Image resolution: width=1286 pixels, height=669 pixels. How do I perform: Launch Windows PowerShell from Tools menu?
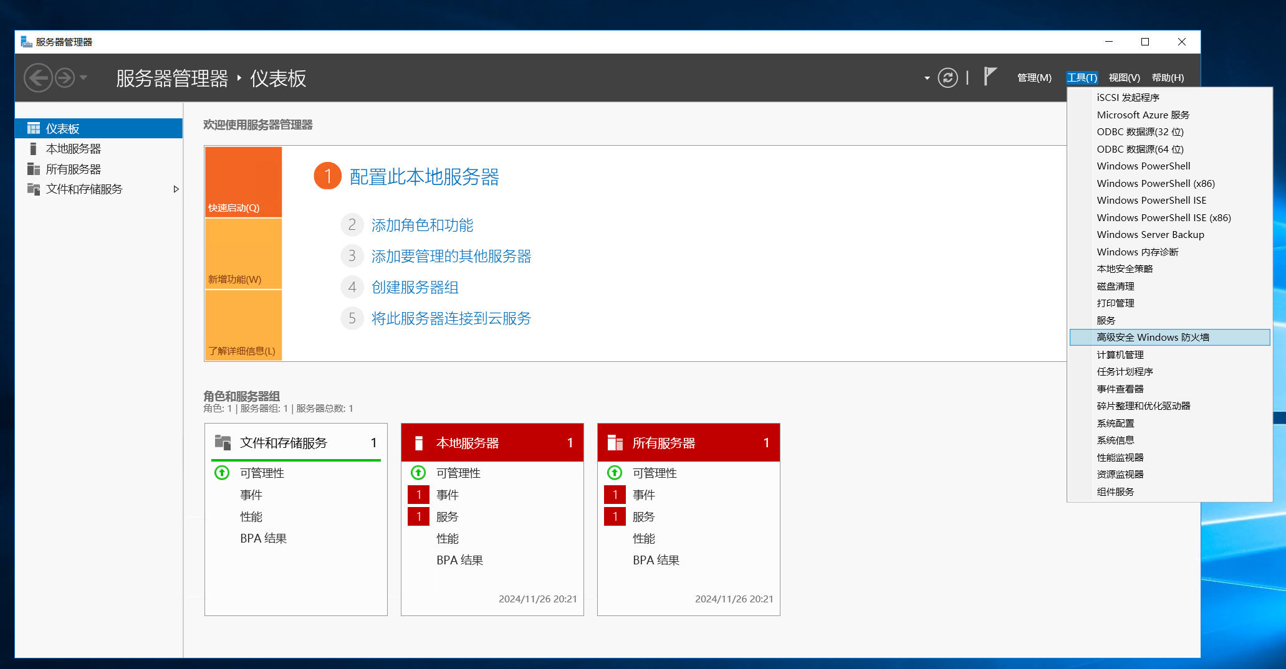click(x=1170, y=166)
